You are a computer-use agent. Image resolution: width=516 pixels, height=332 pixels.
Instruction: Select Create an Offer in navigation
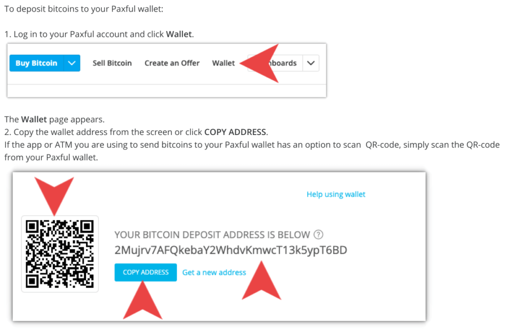pyautogui.click(x=172, y=63)
